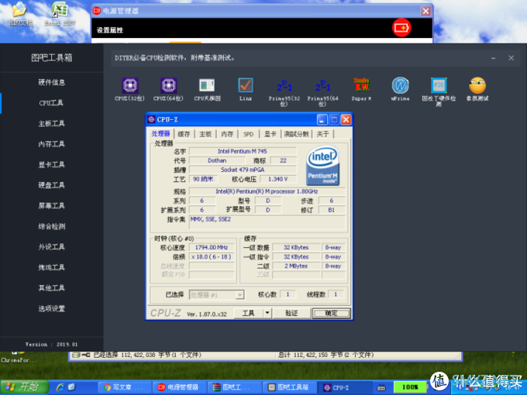Click the red battery icon in 电源管理器
This screenshot has height=395, width=527.
(401, 28)
